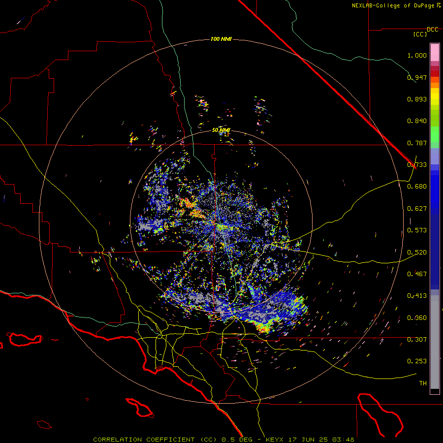The height and width of the screenshot is (443, 443).
Task: Pick the pink swatch beside 1.000
Action: pyautogui.click(x=435, y=53)
